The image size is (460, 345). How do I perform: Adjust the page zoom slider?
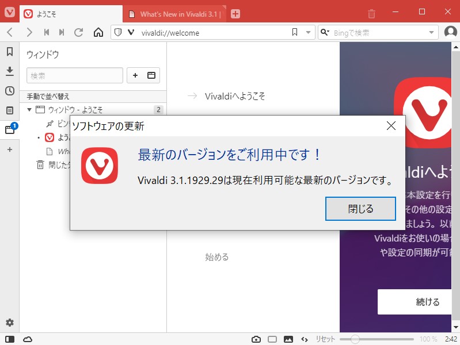tap(377, 339)
